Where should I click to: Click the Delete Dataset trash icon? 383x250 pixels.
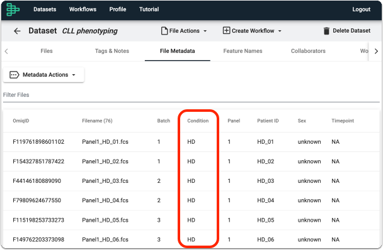(326, 31)
